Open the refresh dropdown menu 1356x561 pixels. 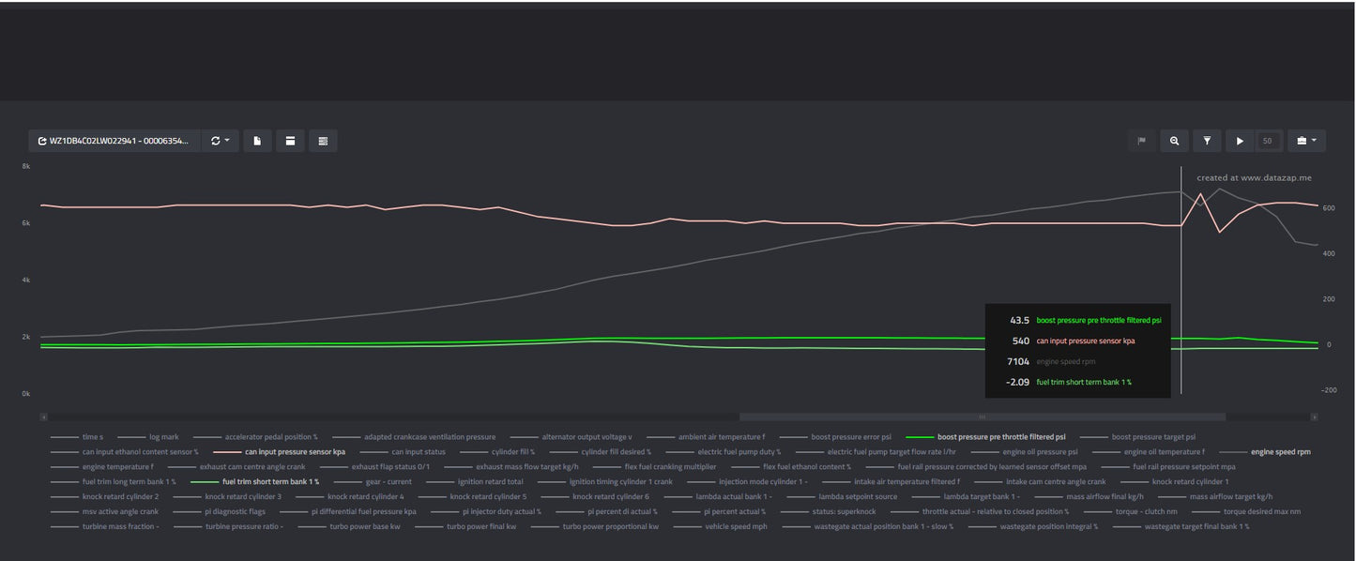point(221,141)
